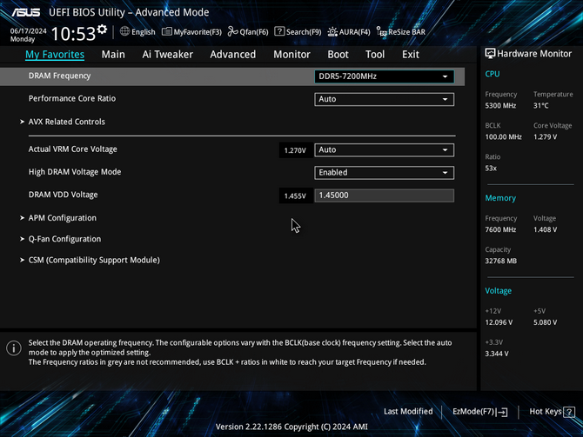583x437 pixels.
Task: Click the DRAM VDD Voltage input field
Action: click(x=384, y=195)
